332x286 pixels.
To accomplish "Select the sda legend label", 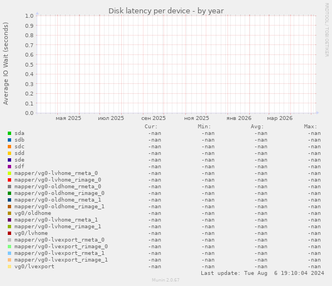I will (19, 133).
